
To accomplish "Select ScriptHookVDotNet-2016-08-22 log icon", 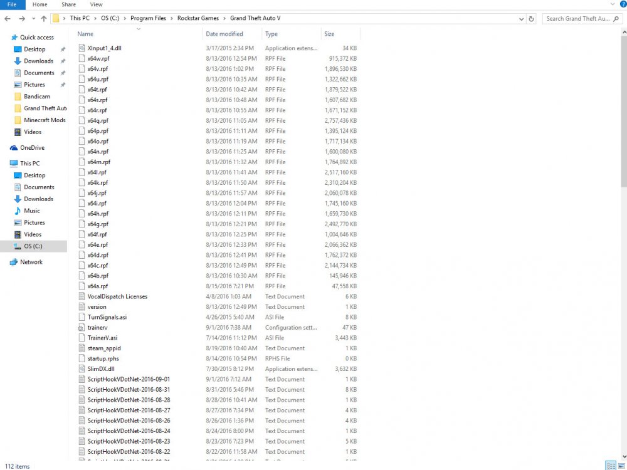I will [x=82, y=452].
